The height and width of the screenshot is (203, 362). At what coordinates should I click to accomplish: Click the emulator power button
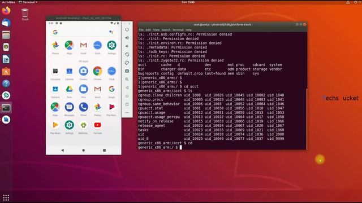coord(127,29)
